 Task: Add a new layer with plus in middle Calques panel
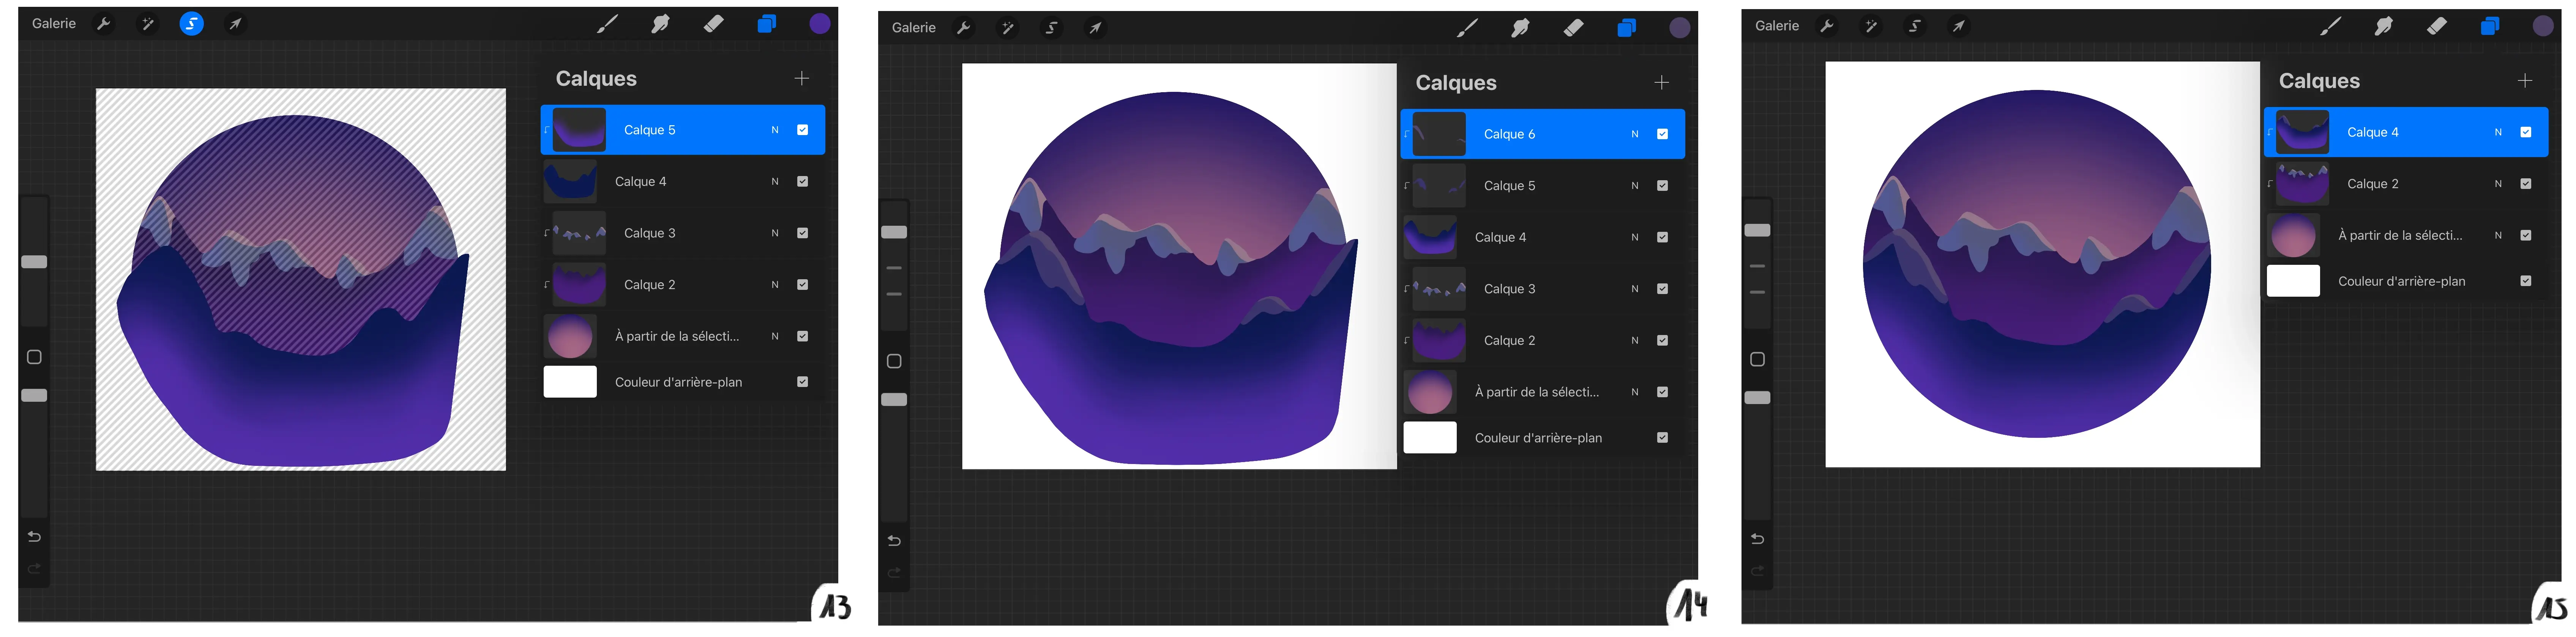tap(1661, 83)
